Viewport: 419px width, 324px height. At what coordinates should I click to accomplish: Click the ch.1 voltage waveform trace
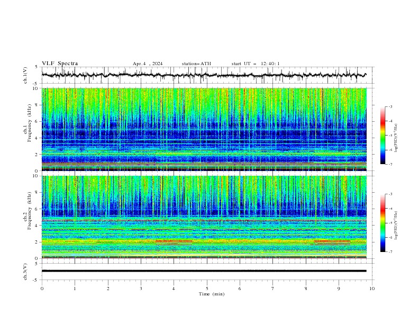pyautogui.click(x=204, y=75)
